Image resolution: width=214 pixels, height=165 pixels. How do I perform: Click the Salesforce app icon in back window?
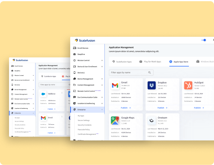tap(43, 94)
